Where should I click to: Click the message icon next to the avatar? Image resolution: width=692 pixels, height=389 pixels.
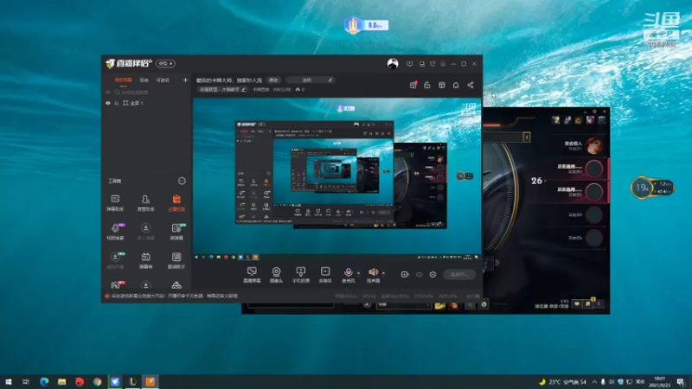[x=409, y=64]
